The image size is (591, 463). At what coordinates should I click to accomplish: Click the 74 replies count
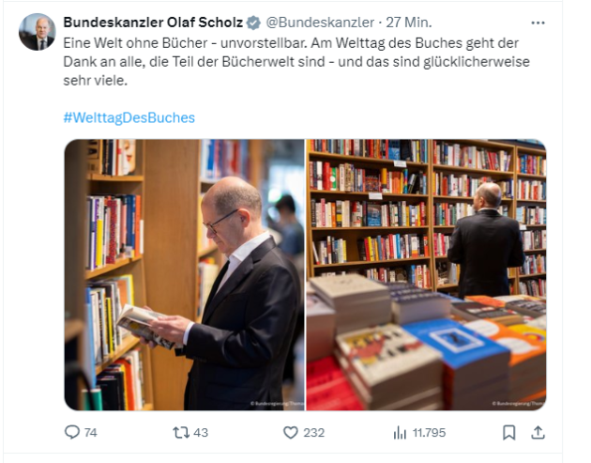tap(90, 432)
